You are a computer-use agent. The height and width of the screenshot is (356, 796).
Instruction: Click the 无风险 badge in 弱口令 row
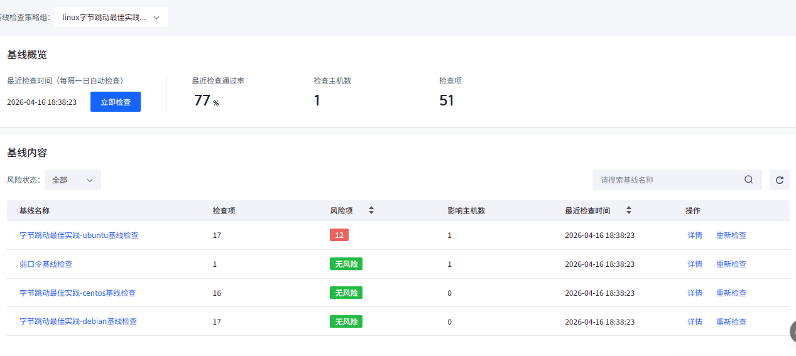pos(346,264)
